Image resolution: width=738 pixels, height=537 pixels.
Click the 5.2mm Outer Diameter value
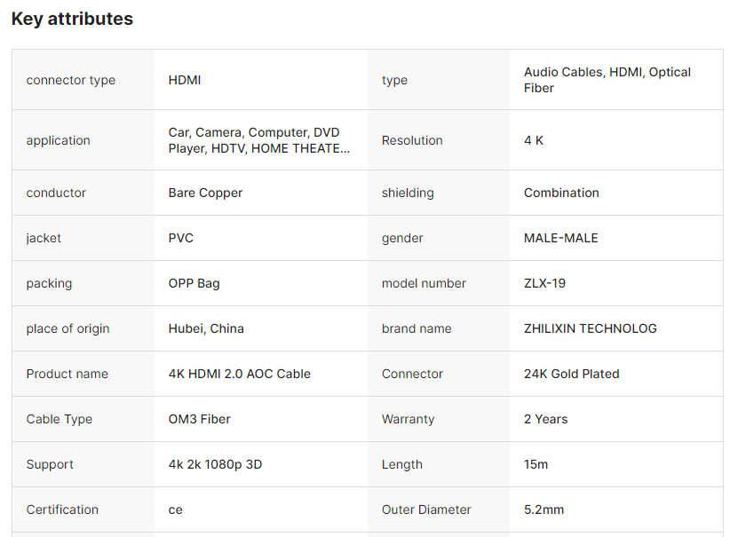tap(544, 509)
